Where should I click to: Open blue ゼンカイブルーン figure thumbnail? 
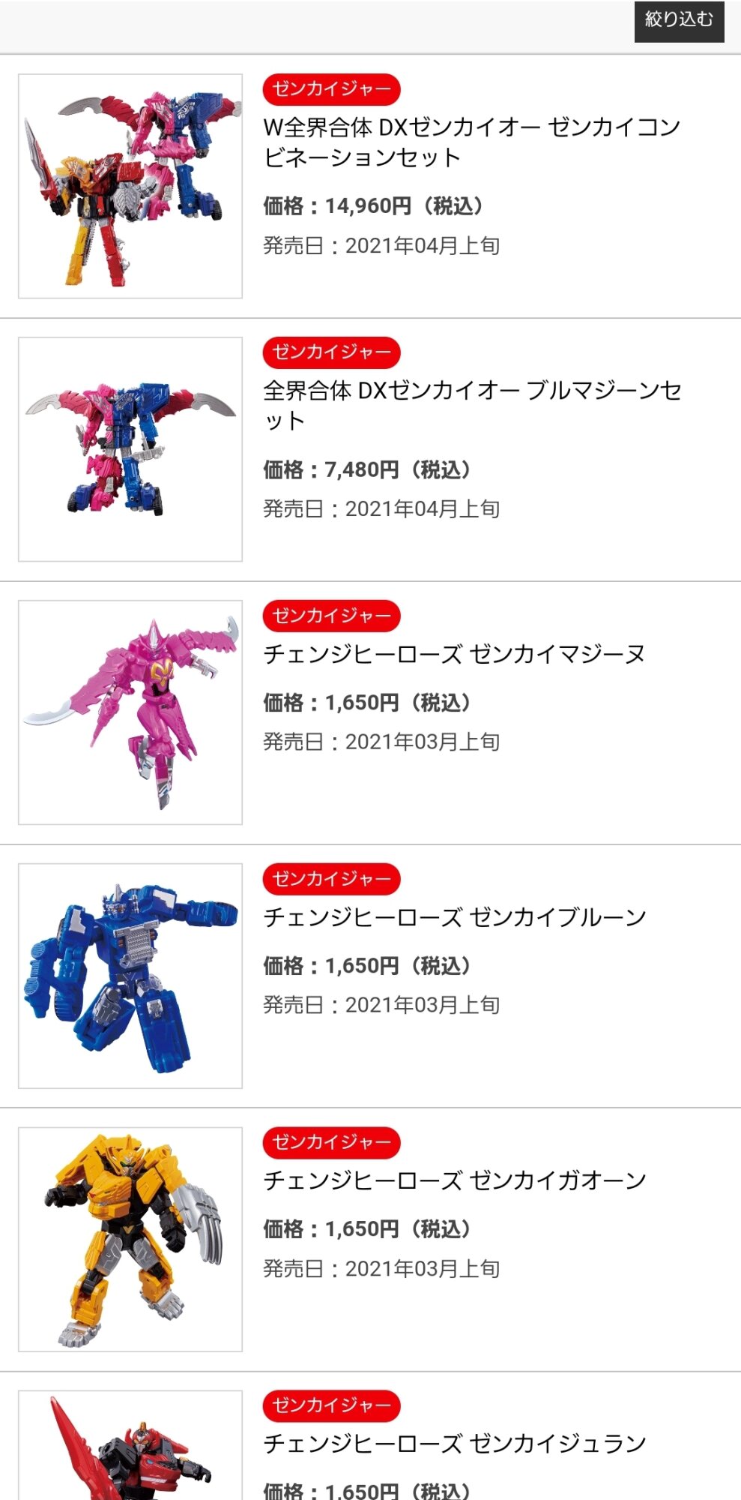130,976
